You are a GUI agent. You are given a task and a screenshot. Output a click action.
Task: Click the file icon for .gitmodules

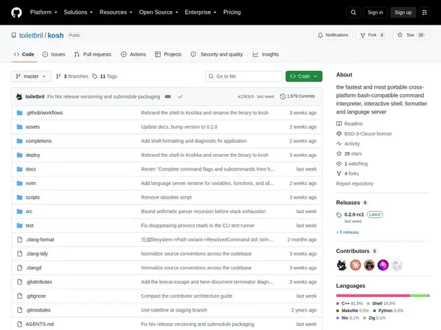click(19, 310)
